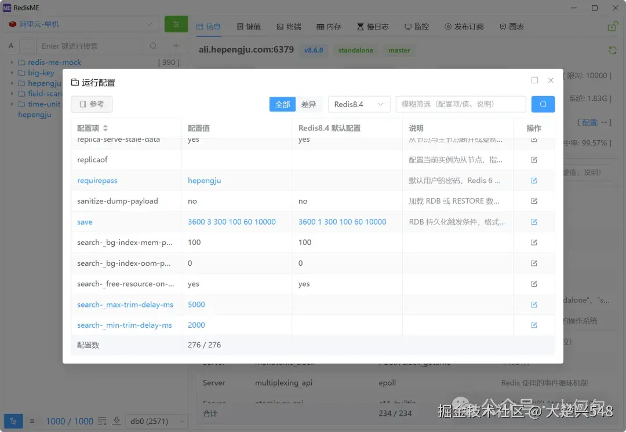Image resolution: width=626 pixels, height=432 pixels.
Task: Open the 阿里云-单机 connection dropdown
Action: [x=82, y=24]
